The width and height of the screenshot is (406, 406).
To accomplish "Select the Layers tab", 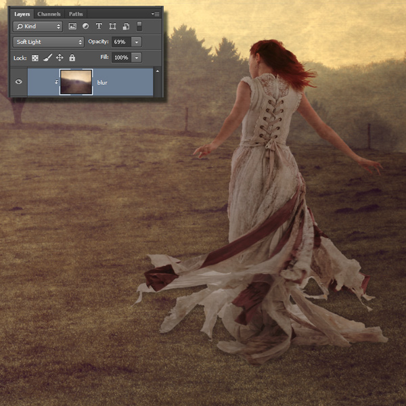I will click(22, 14).
